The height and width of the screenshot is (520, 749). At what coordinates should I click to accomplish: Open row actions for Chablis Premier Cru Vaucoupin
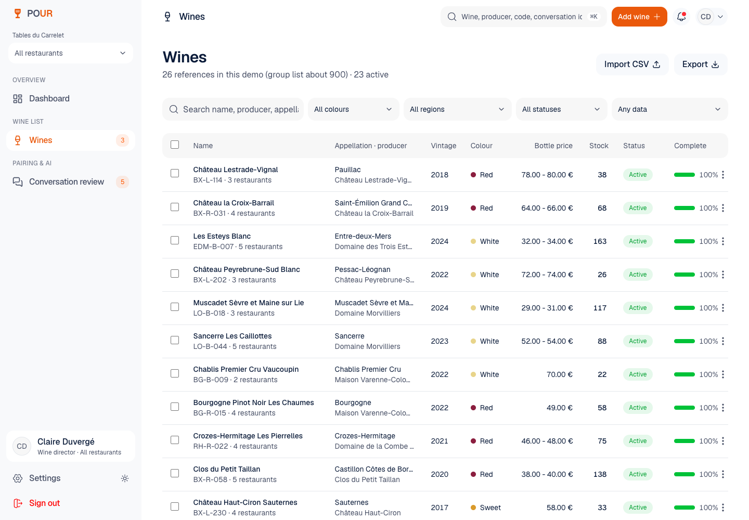723,374
